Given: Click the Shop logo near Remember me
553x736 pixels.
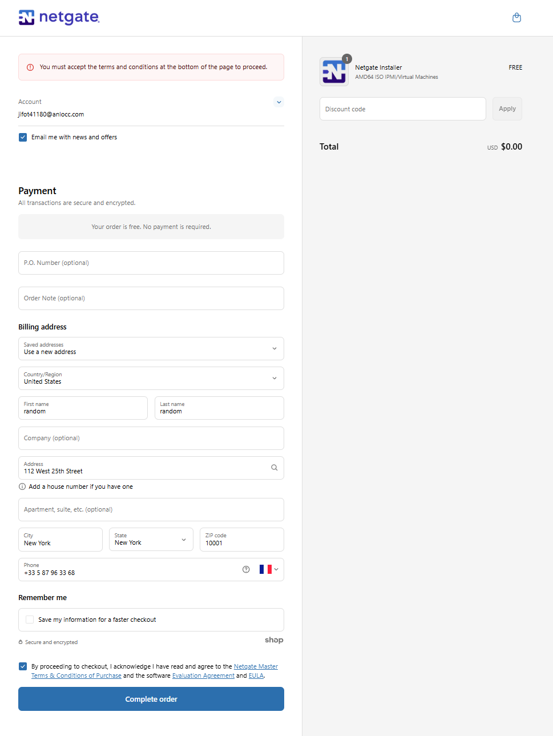Looking at the screenshot, I should 274,640.
